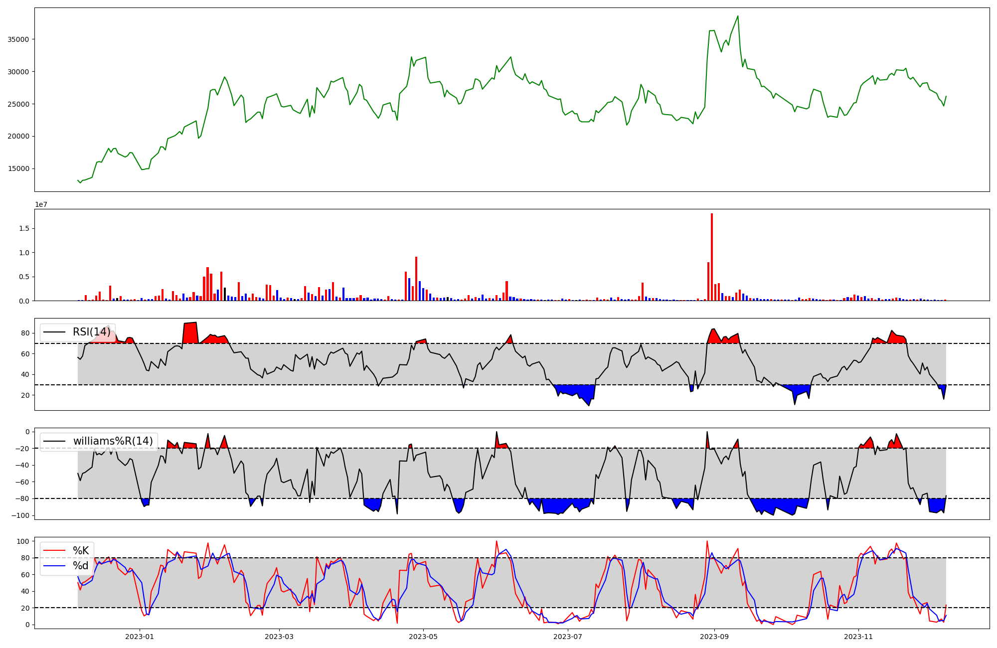This screenshot has height=648, width=997.
Task: Click the 100 tick on stochastic axis
Action: coord(23,541)
